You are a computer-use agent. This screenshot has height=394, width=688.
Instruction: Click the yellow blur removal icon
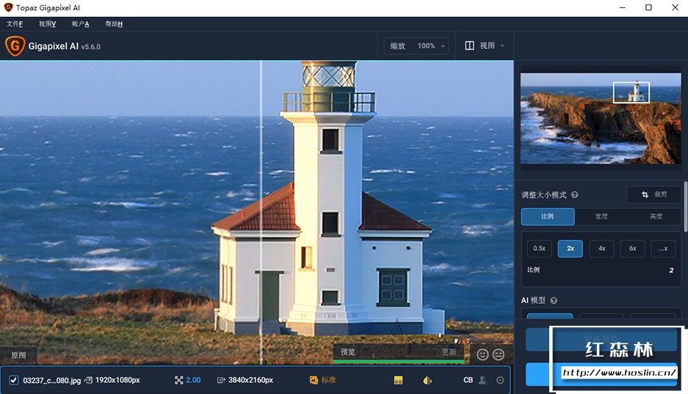427,380
